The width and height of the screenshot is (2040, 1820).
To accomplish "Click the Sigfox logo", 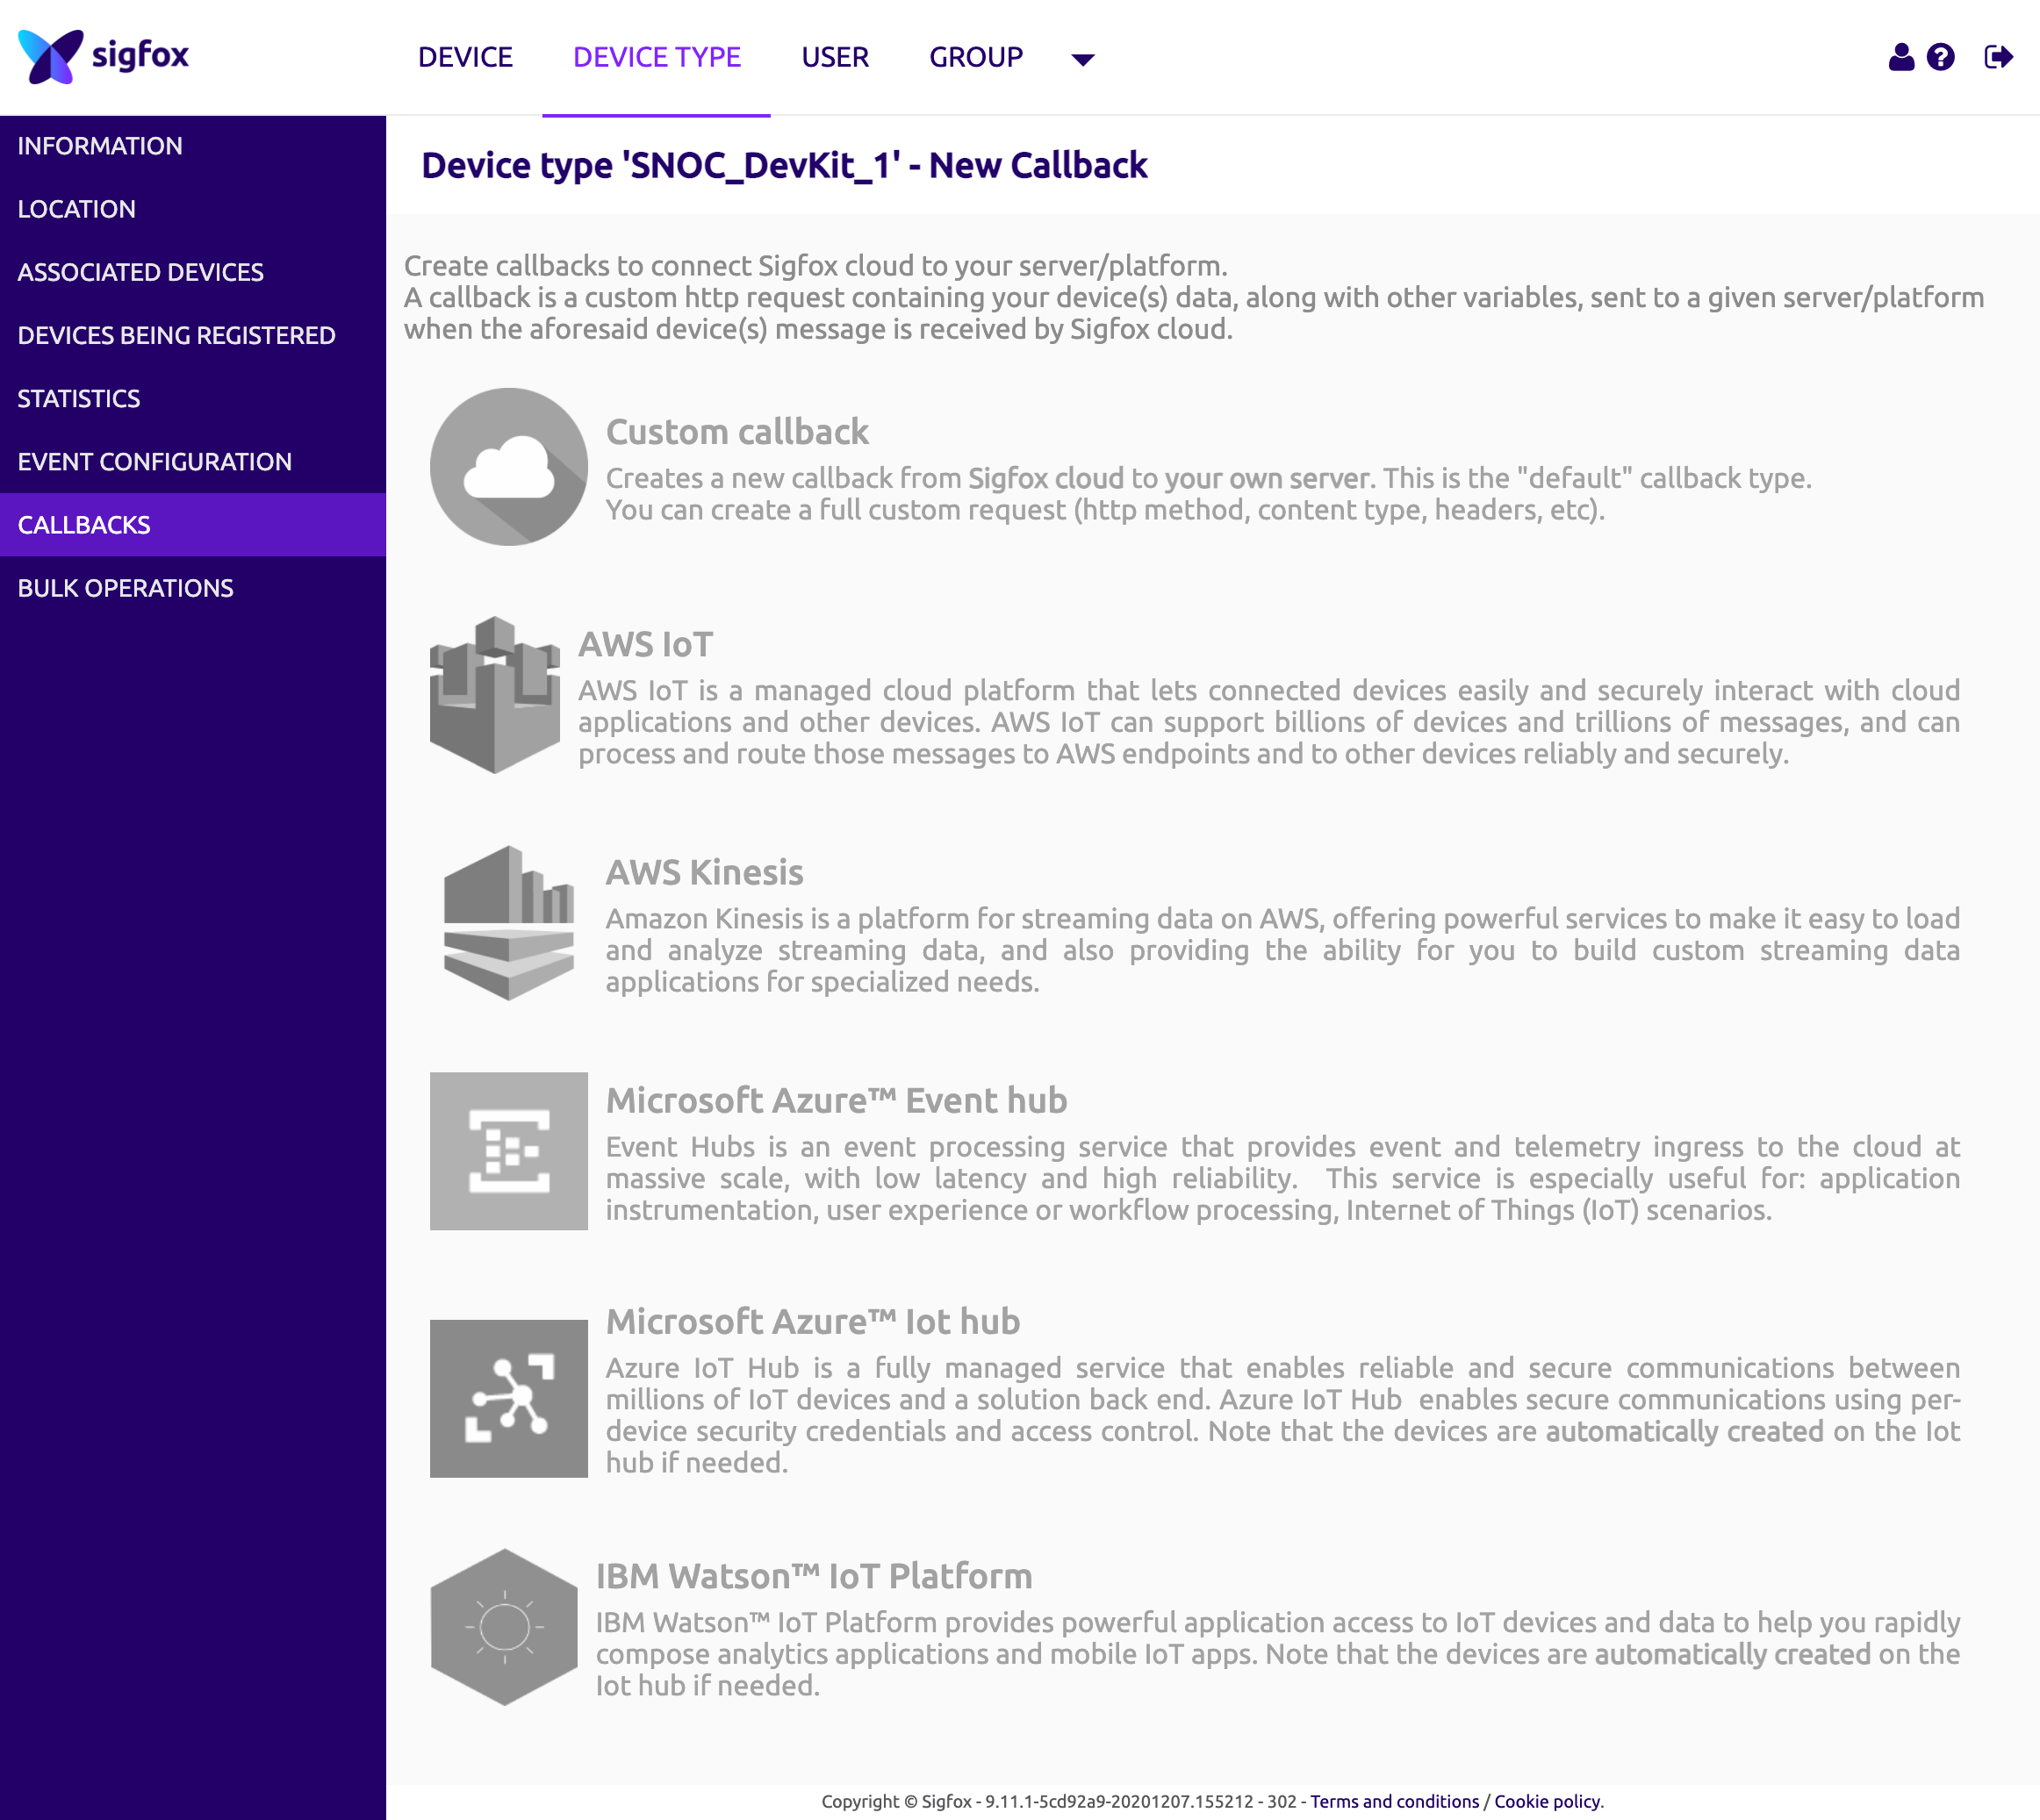I will [x=104, y=55].
